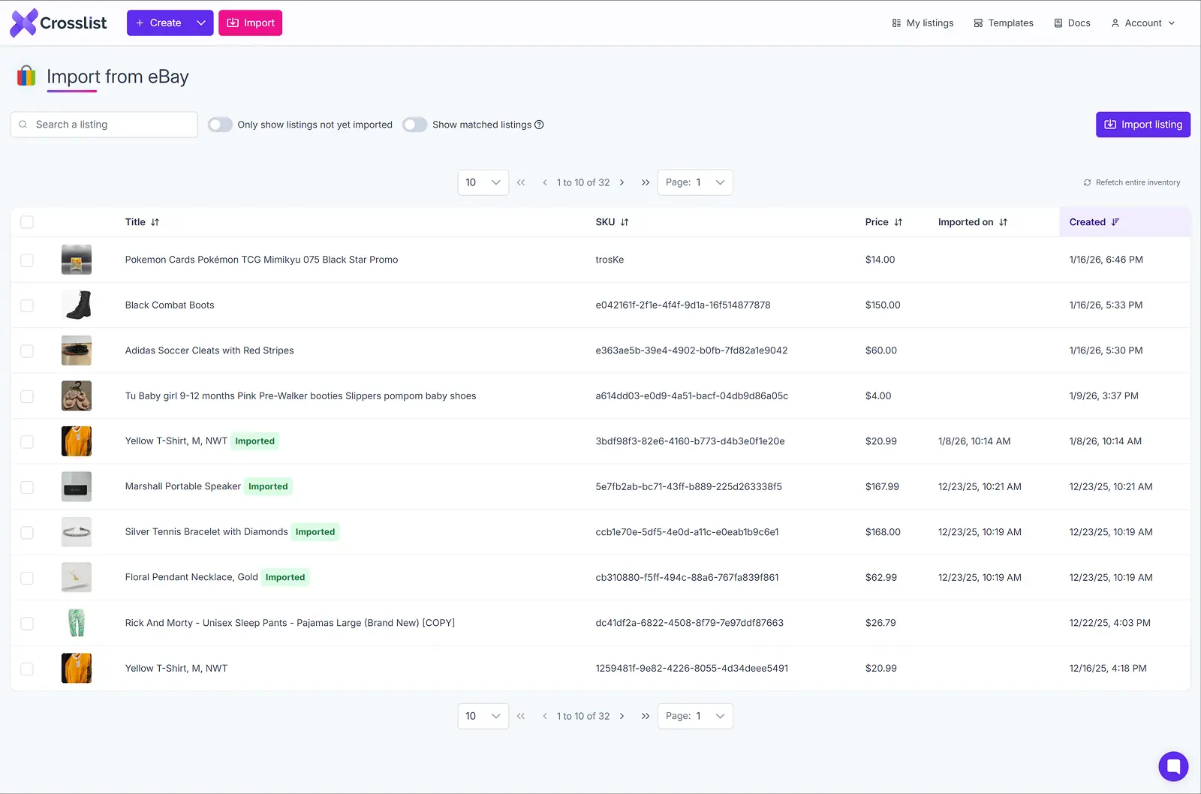Image resolution: width=1201 pixels, height=794 pixels.
Task: Check the select-all header checkbox
Action: pyautogui.click(x=27, y=222)
